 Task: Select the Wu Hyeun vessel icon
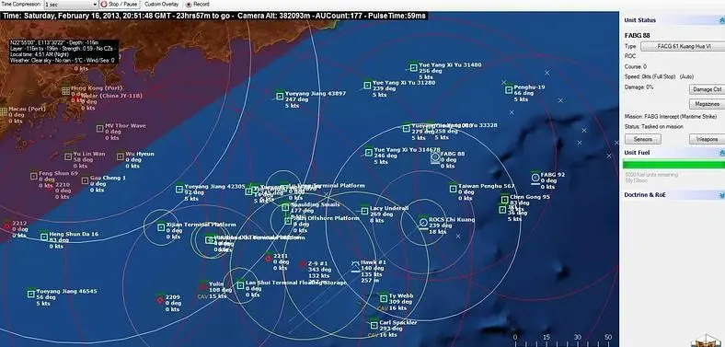pos(121,156)
